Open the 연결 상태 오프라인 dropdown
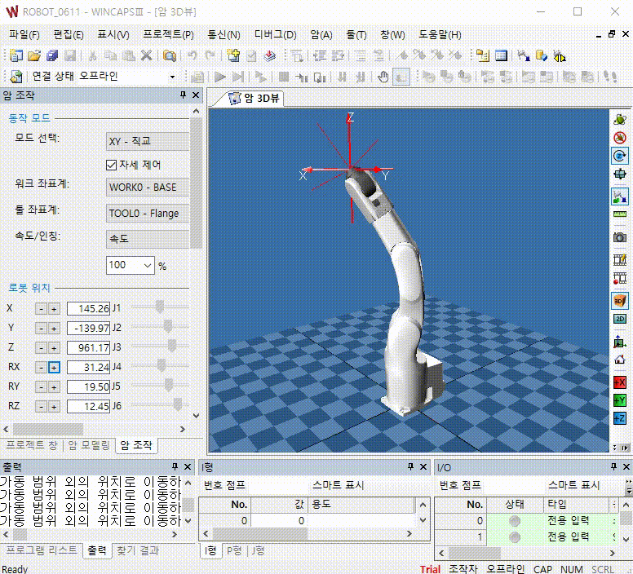The image size is (633, 574). tap(172, 77)
